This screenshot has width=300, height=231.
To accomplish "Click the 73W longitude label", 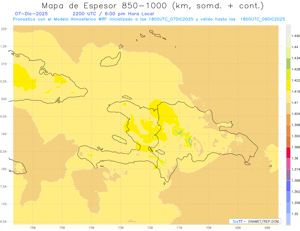I will coord(121,228).
